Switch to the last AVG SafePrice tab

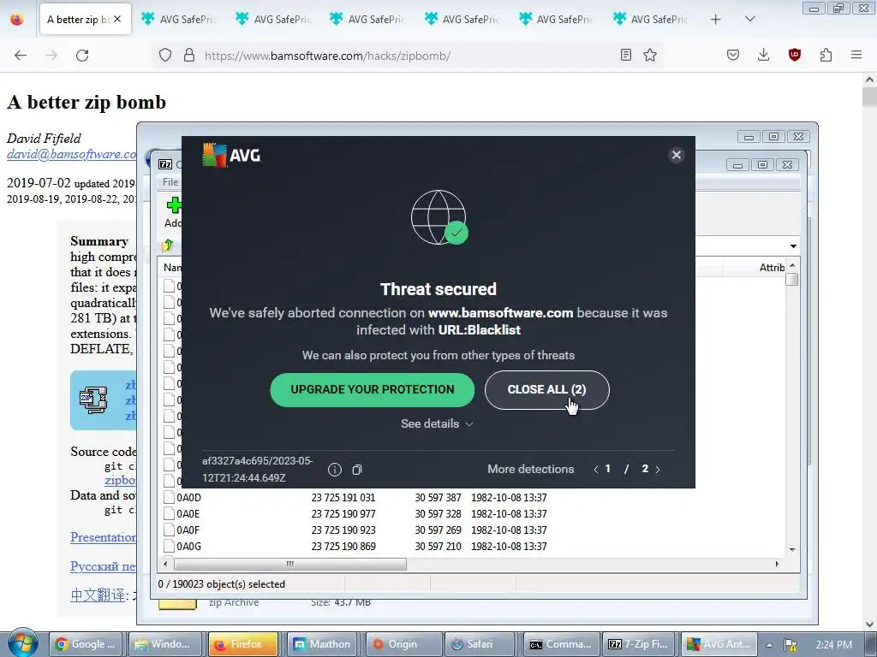coord(650,20)
